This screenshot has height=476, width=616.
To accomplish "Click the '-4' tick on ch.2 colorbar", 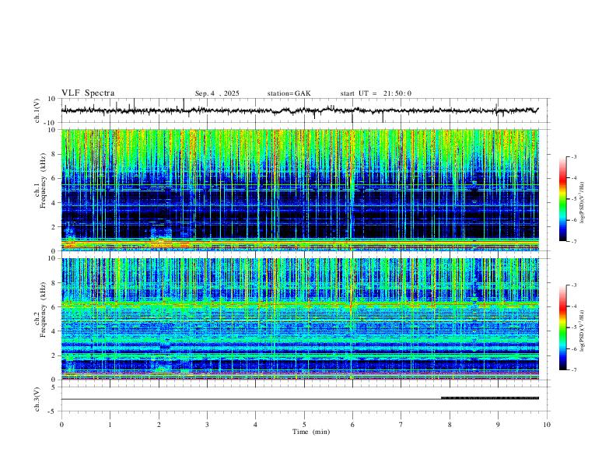I will point(573,306).
